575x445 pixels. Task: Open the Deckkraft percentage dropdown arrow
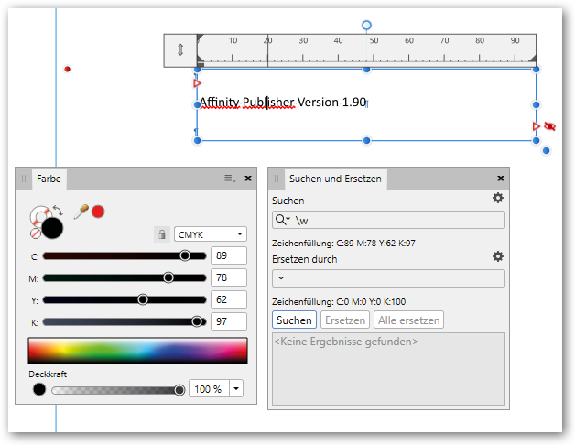tap(236, 389)
